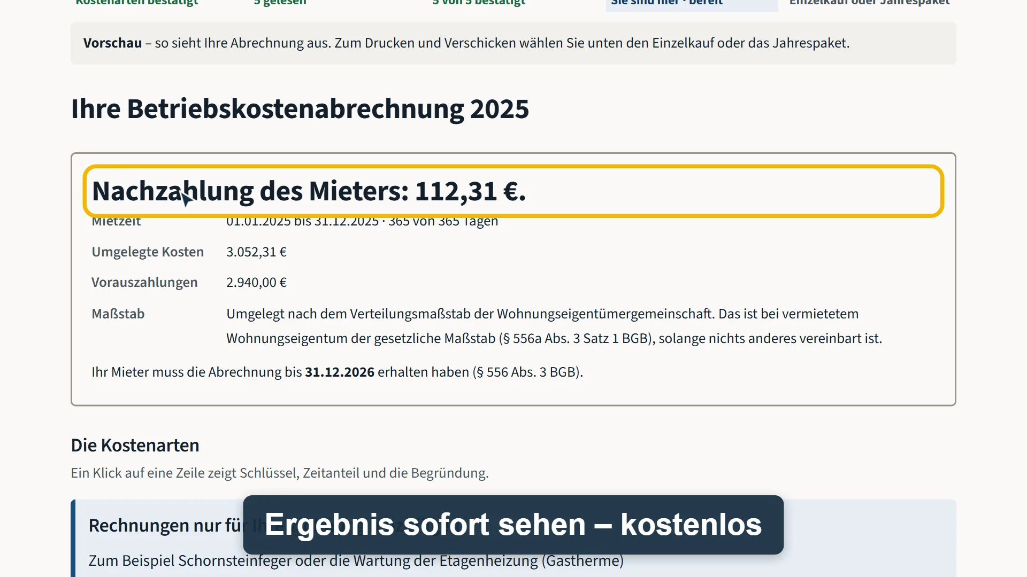Screen dimensions: 1027x577
Task: Click the 'Umgelegte Kosten' row label
Action: pyautogui.click(x=148, y=252)
